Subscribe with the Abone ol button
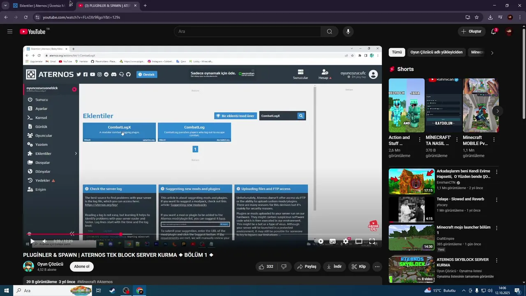Image resolution: width=526 pixels, height=296 pixels. (81, 266)
